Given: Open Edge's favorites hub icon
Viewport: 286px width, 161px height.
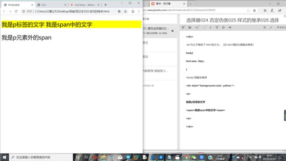Looking at the screenshot, I should tap(265, 11).
